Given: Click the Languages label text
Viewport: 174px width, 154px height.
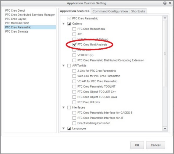Looking at the screenshot, I should [x=79, y=128].
